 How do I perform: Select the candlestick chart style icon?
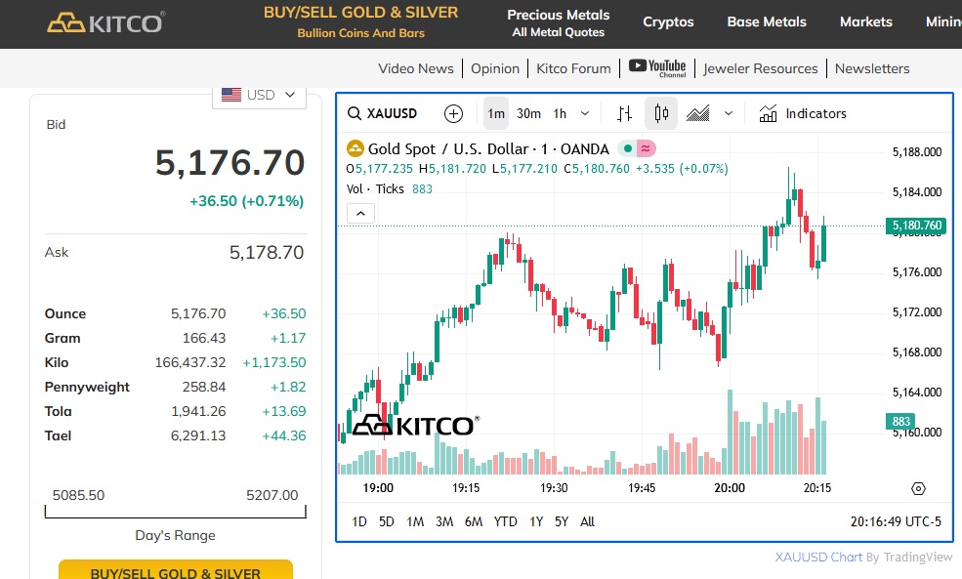click(661, 113)
